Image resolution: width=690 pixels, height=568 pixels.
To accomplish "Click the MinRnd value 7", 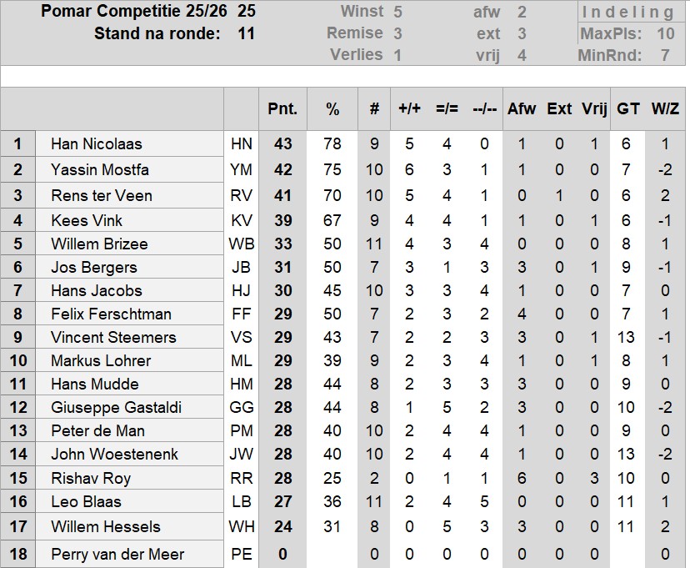I will pos(665,55).
